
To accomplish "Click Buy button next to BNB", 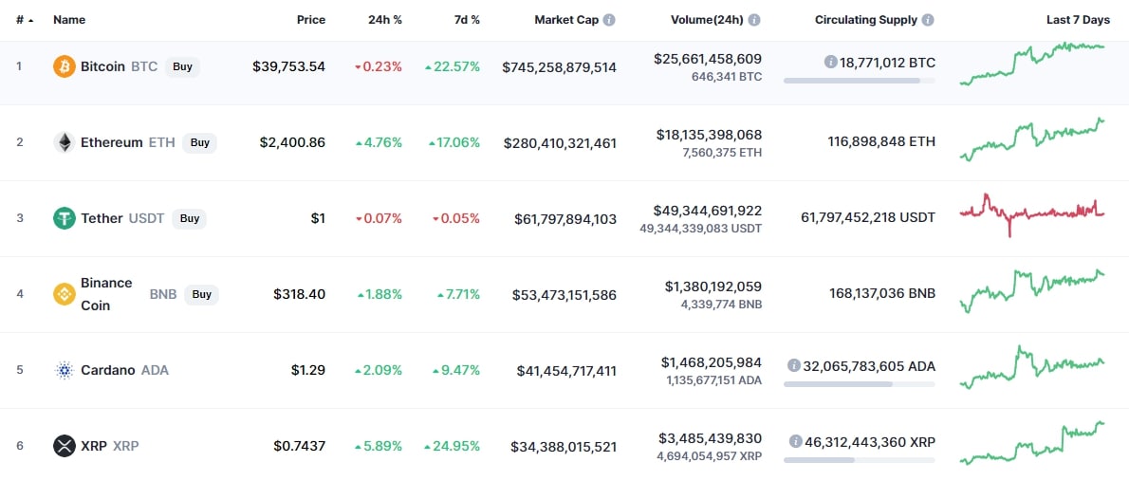I will pos(201,294).
